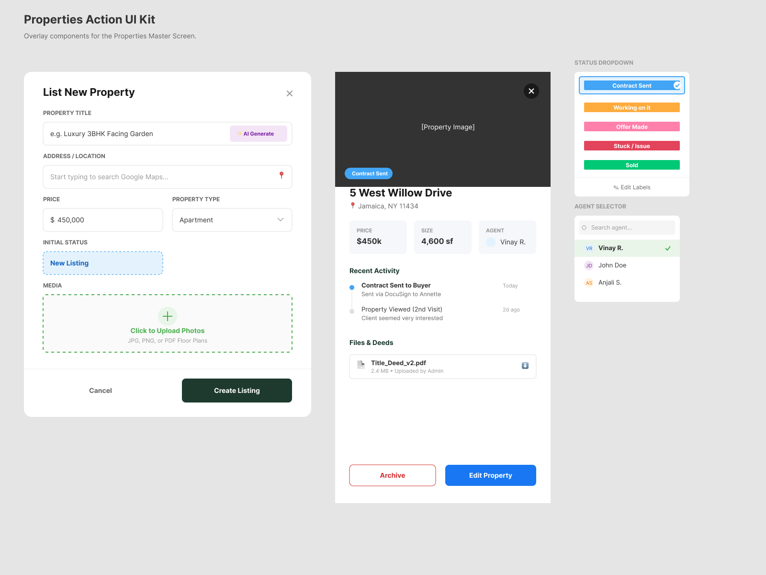Close the List New Property dialog
The image size is (766, 575).
[289, 93]
